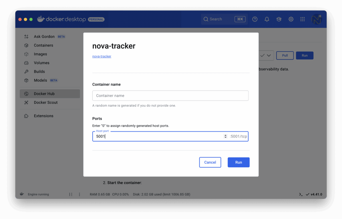This screenshot has height=219, width=342.
Task: Click the CPU 0.00% readout
Action: (x=120, y=194)
